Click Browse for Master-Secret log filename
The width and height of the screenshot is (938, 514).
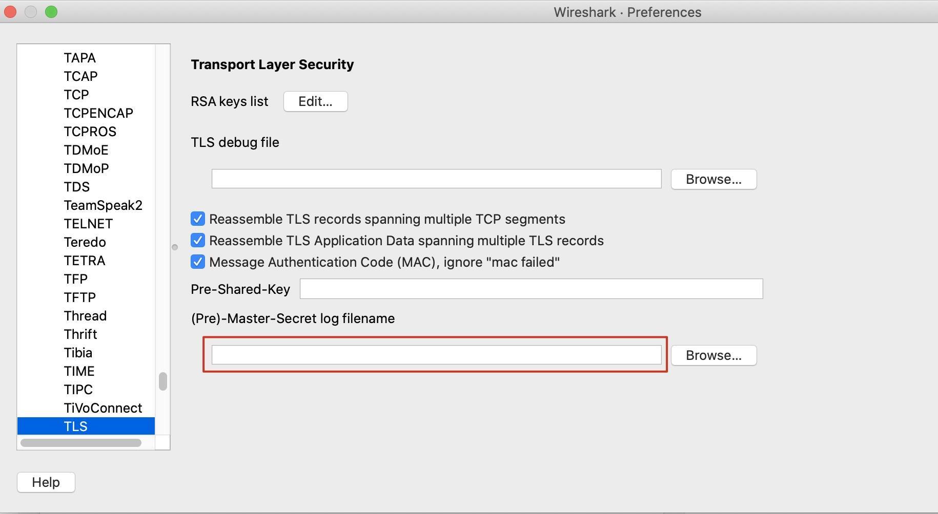pos(713,355)
